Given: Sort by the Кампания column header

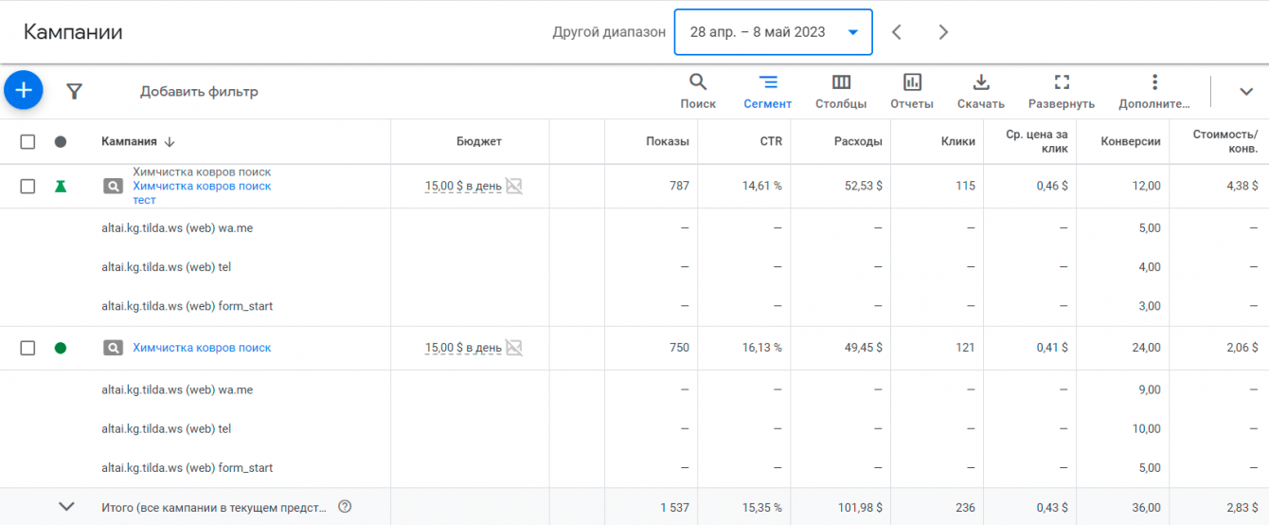Looking at the screenshot, I should [x=130, y=142].
